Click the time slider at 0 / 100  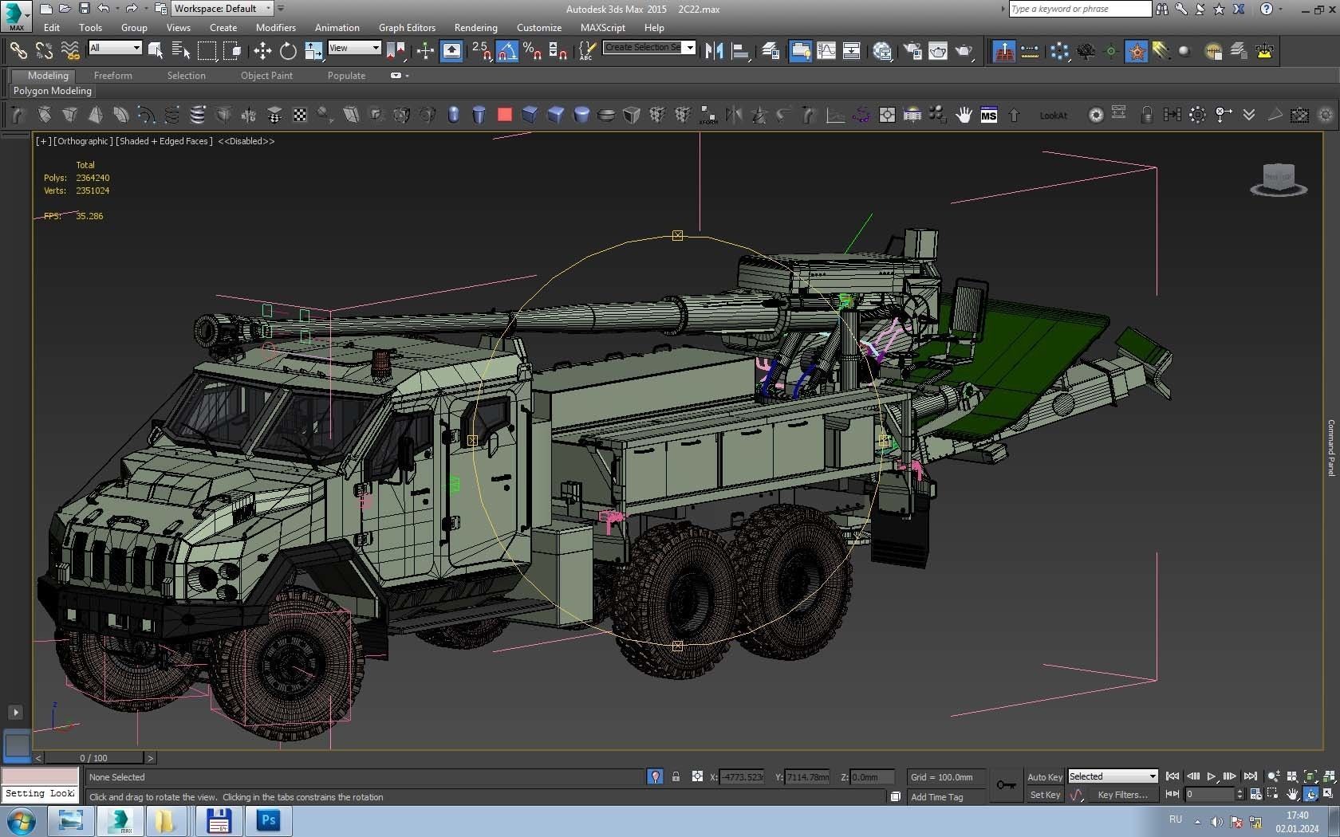tap(93, 757)
